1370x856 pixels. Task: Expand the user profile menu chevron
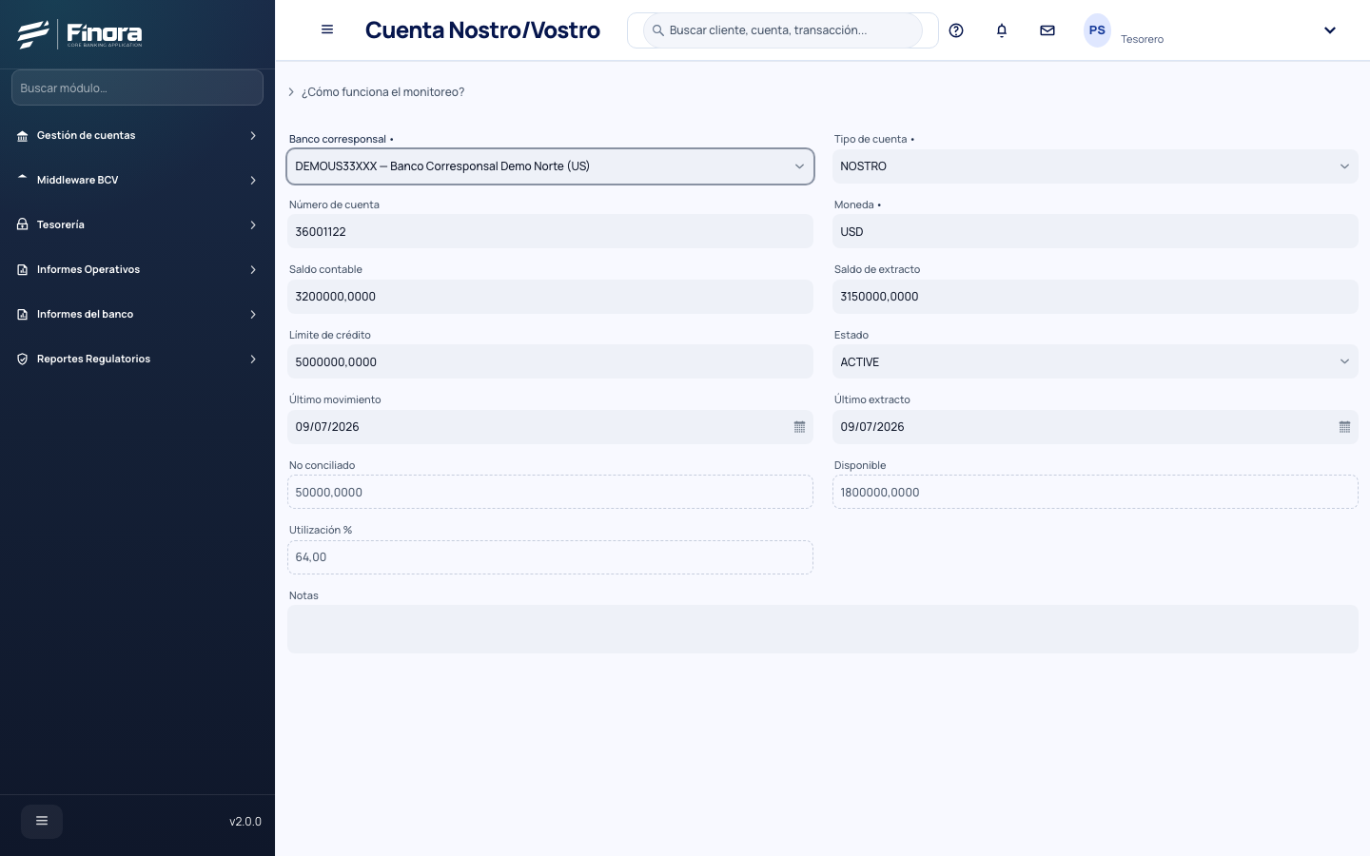[x=1330, y=30]
